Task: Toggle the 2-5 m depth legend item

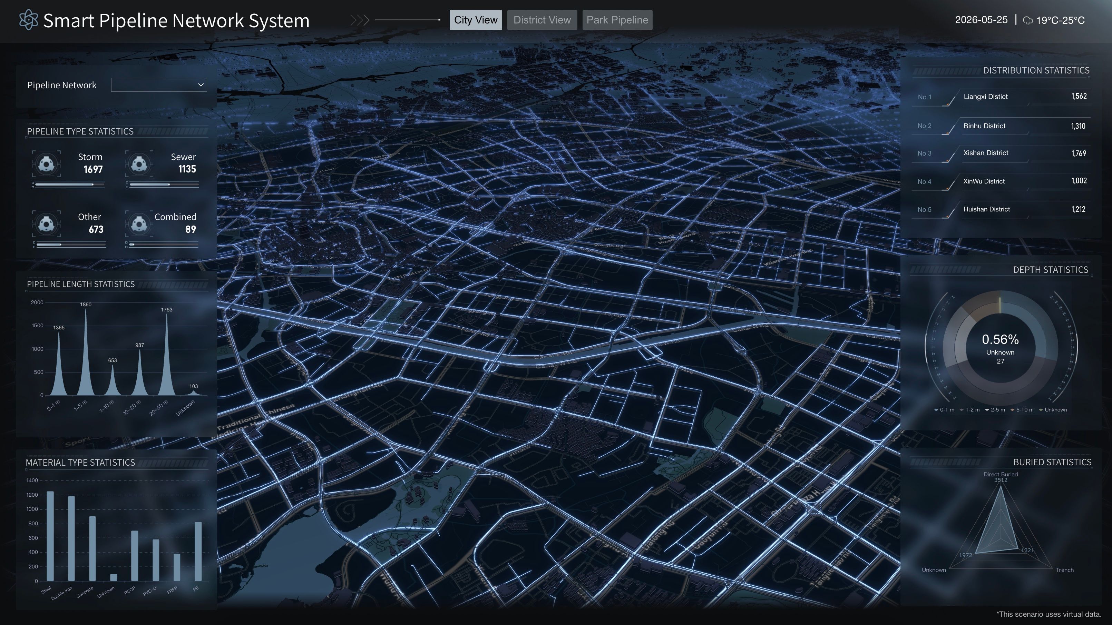Action: (995, 410)
